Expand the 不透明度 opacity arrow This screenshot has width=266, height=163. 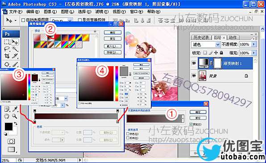tap(254, 44)
